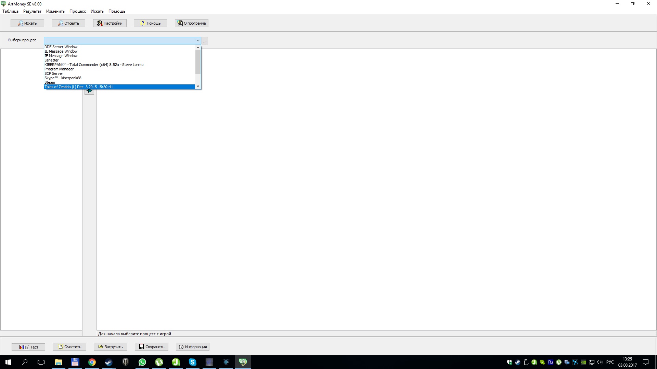Select 'Program Manager' in the process list
The width and height of the screenshot is (657, 369).
[x=119, y=69]
